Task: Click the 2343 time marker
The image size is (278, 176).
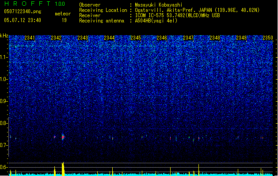Action: pos(83,38)
